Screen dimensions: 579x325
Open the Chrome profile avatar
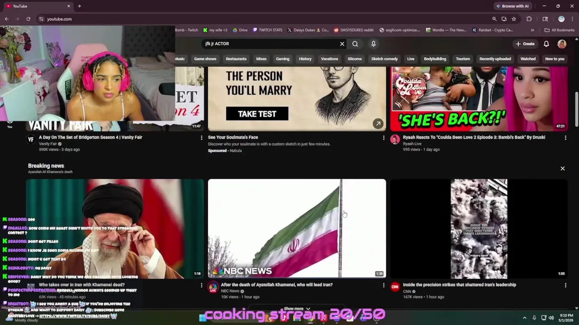coord(561,19)
